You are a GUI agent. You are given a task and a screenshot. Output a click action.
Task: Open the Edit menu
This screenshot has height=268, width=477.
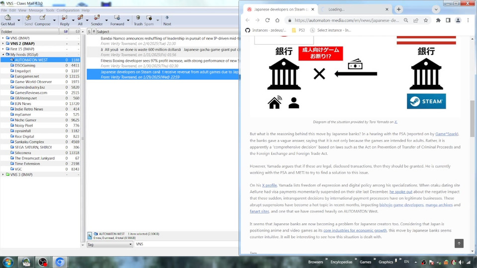coord(12,10)
